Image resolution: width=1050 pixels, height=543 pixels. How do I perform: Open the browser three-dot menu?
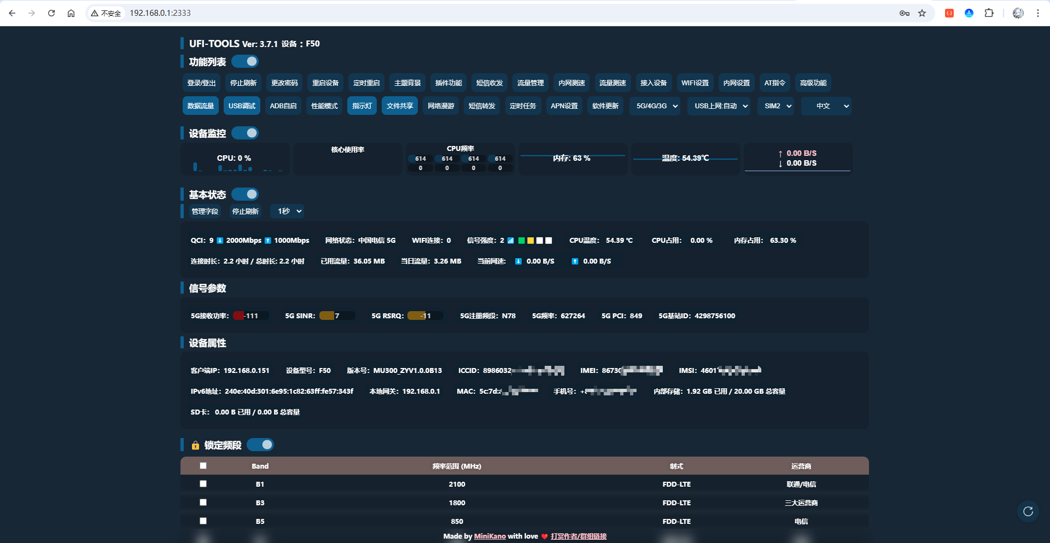[1037, 13]
